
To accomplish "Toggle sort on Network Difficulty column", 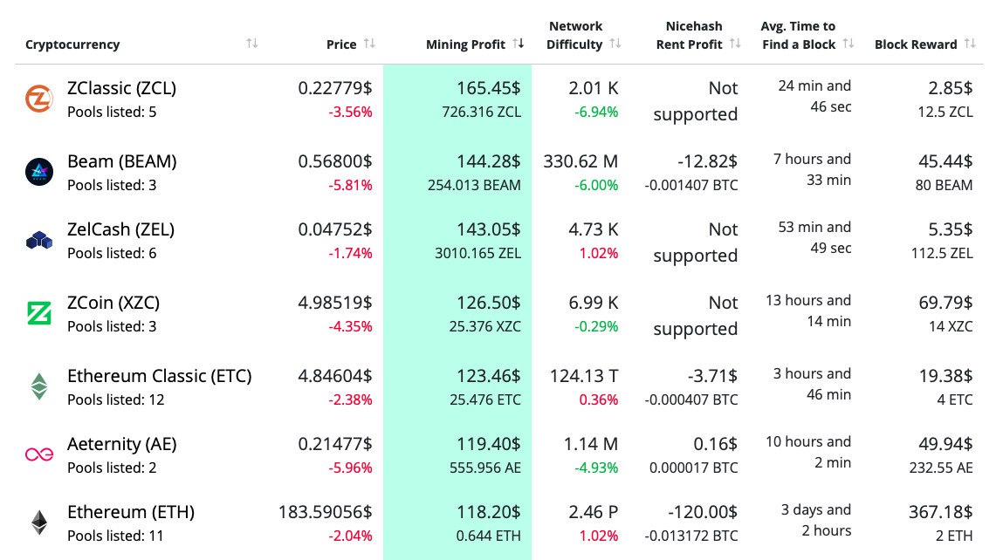I will coord(615,44).
